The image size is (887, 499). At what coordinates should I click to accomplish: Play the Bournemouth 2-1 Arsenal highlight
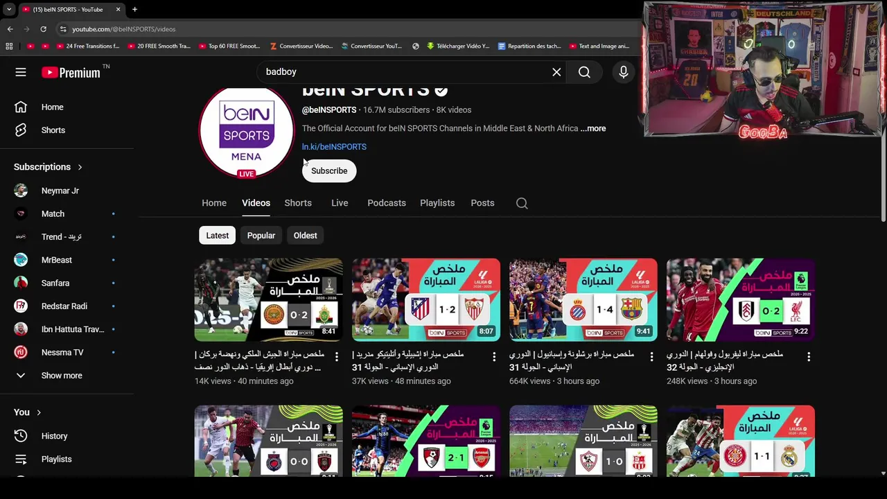[426, 441]
